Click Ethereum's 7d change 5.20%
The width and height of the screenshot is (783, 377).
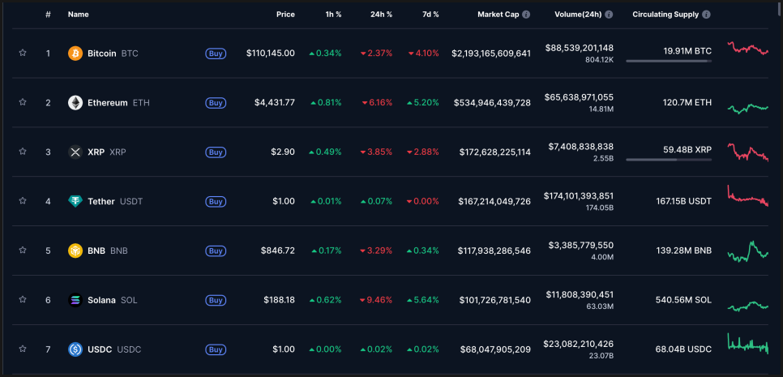click(x=423, y=102)
